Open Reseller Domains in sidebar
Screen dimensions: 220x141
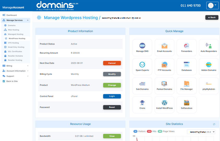(x=15, y=56)
